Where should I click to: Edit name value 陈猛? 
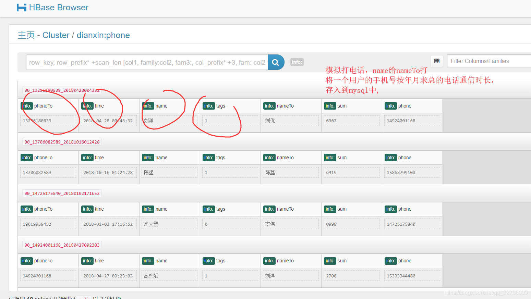(x=170, y=172)
